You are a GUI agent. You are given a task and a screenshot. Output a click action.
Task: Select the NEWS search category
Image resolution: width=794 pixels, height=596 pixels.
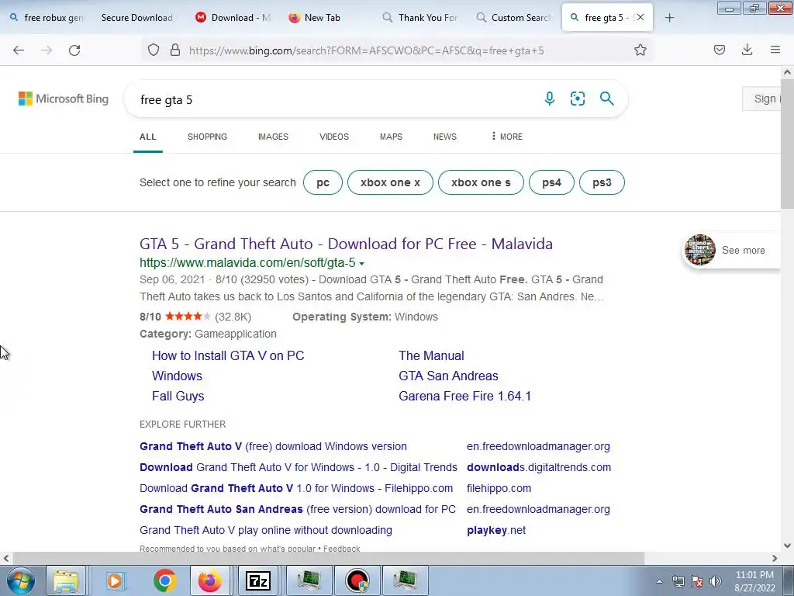coord(444,137)
